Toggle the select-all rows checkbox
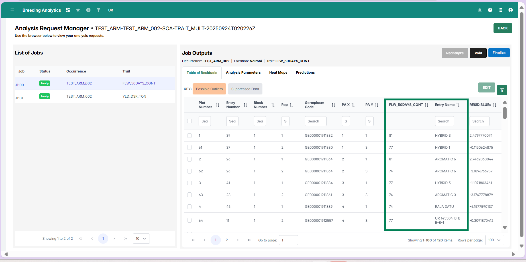Image resolution: width=526 pixels, height=262 pixels. tap(189, 121)
